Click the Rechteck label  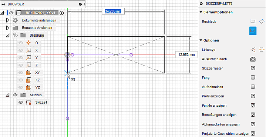tap(209, 21)
